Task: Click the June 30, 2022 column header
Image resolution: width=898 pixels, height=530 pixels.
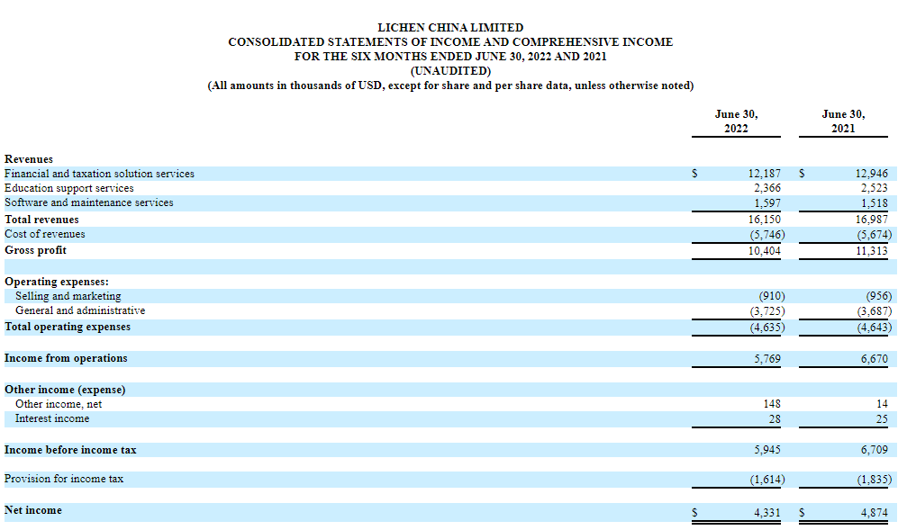Action: (736, 121)
